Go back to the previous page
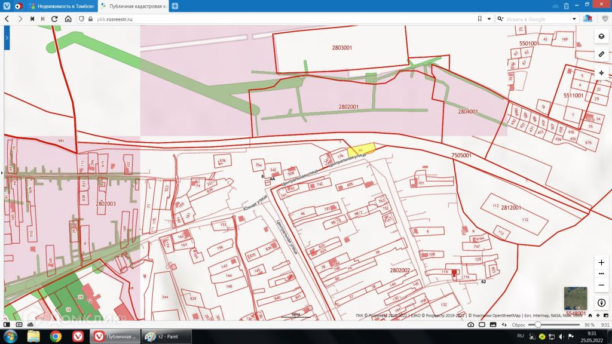This screenshot has width=612, height=344. pos(7,19)
